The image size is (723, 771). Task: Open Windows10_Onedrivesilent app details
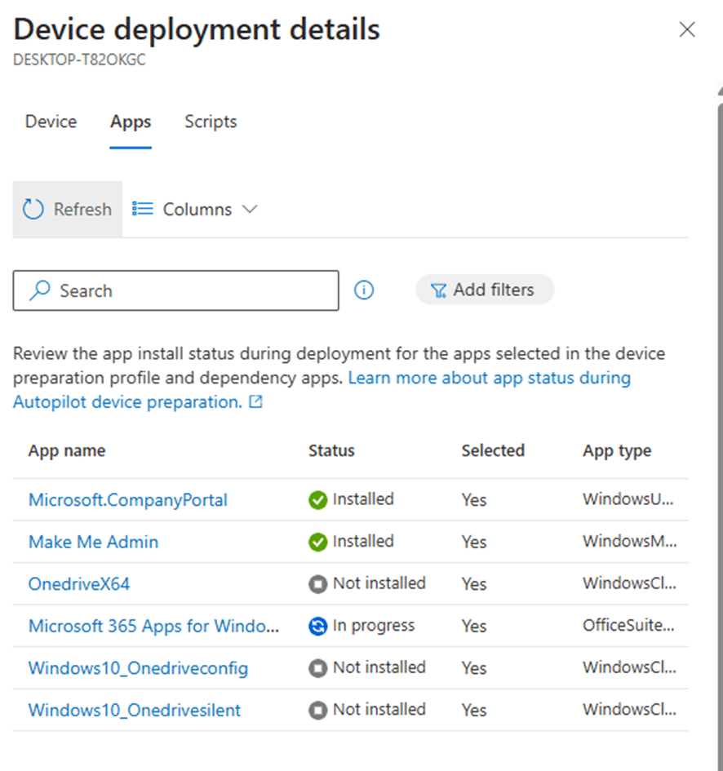tap(135, 710)
